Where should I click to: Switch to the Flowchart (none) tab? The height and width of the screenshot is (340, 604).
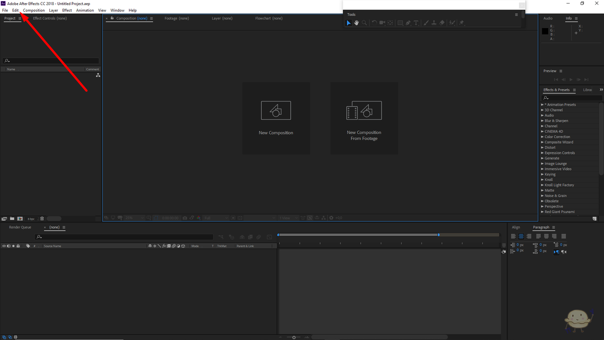click(269, 18)
